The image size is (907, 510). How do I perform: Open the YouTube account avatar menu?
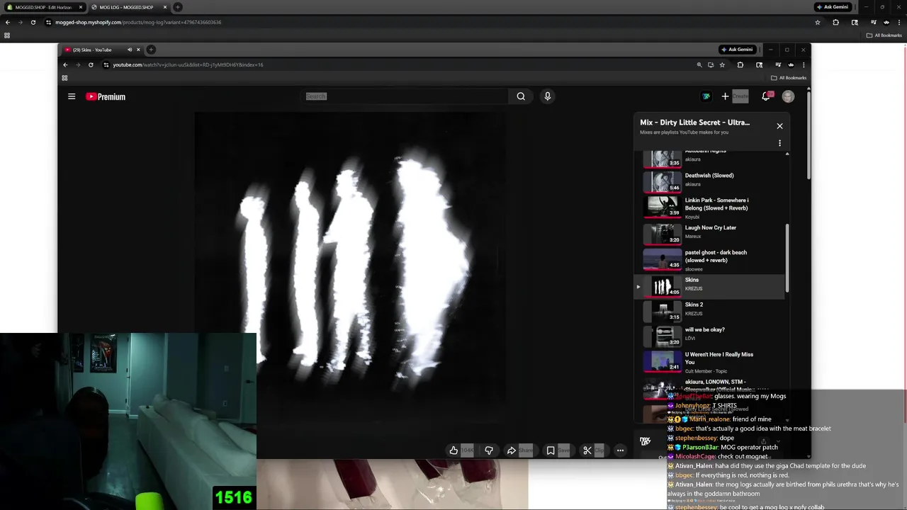(x=788, y=96)
